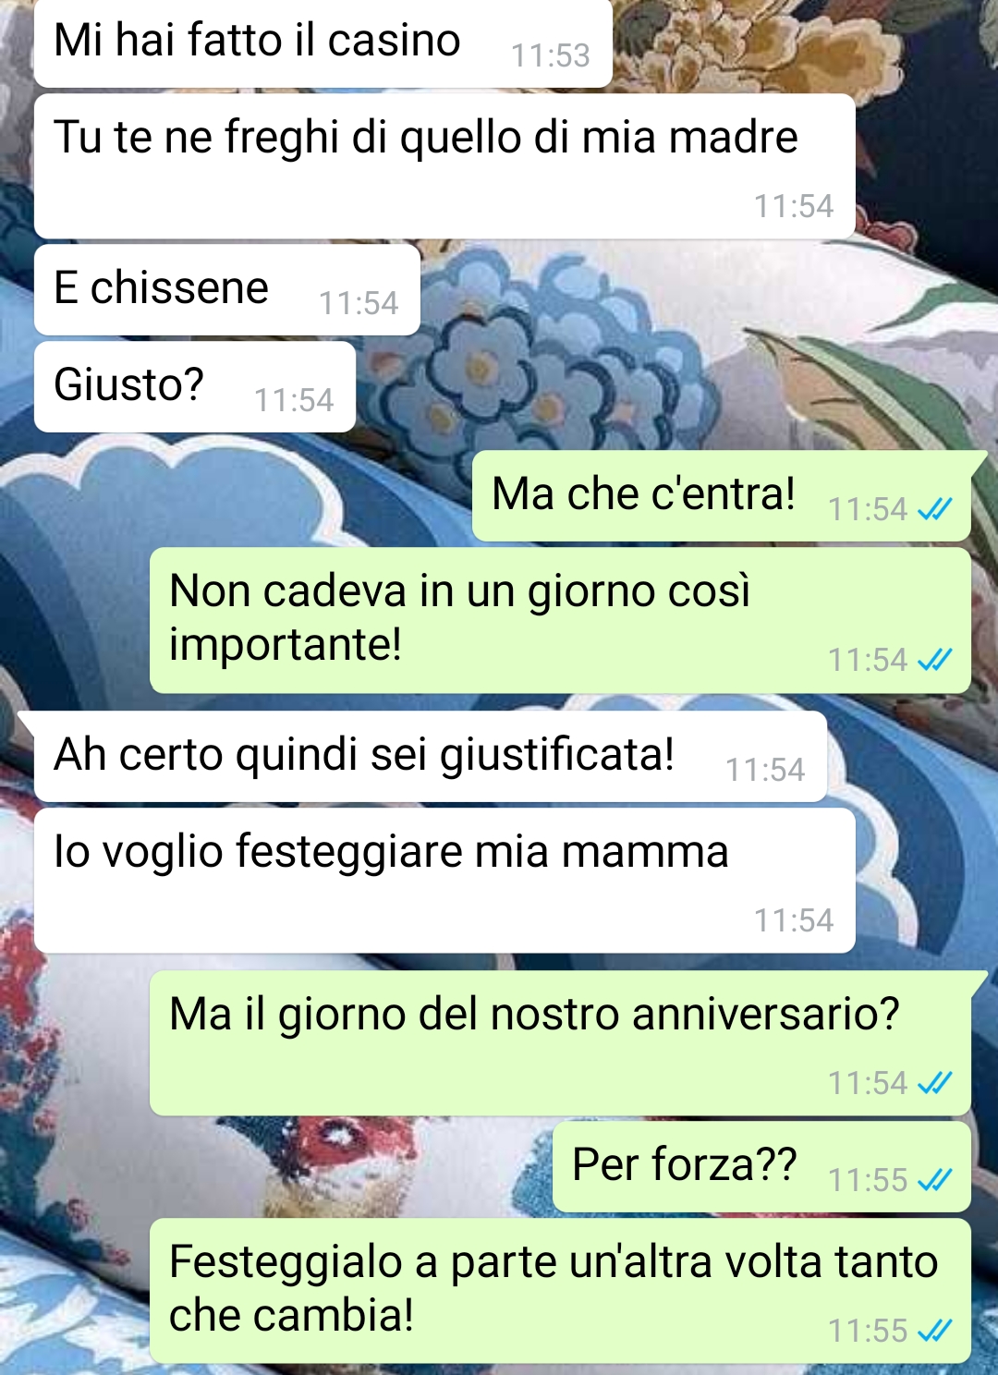Tap 'Ma il giorno del nostro anniversario?' message

pyautogui.click(x=560, y=1043)
